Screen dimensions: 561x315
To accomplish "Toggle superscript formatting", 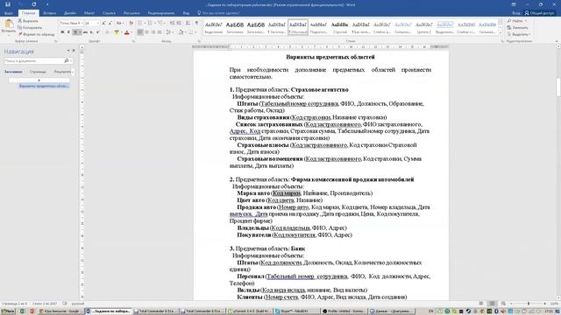I will pyautogui.click(x=97, y=32).
